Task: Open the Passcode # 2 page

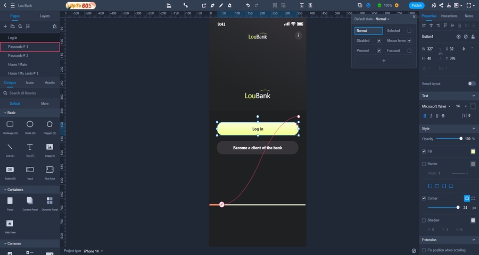Action: 18,56
